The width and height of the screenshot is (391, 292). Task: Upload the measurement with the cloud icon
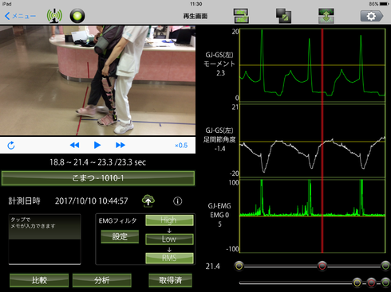(x=148, y=201)
